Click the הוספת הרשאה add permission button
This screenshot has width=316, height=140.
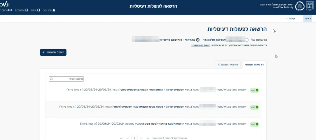click(53, 52)
